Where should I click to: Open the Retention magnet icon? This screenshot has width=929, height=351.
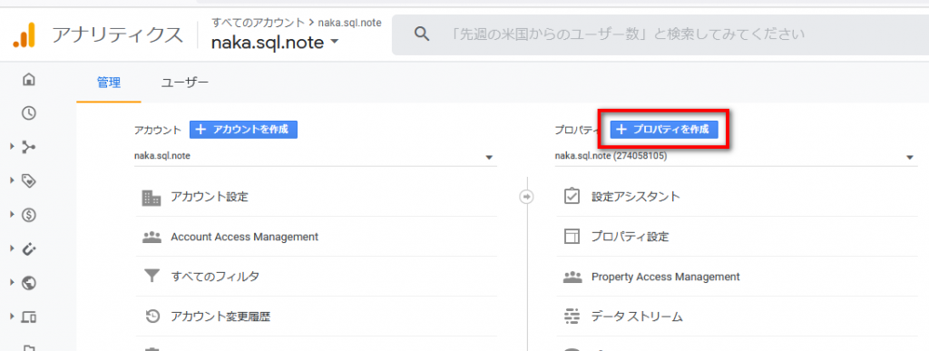click(28, 249)
